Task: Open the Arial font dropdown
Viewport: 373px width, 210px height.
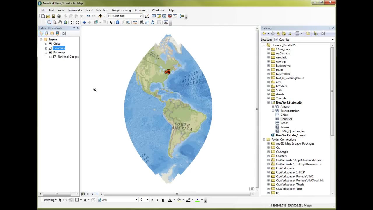Action: click(x=136, y=200)
